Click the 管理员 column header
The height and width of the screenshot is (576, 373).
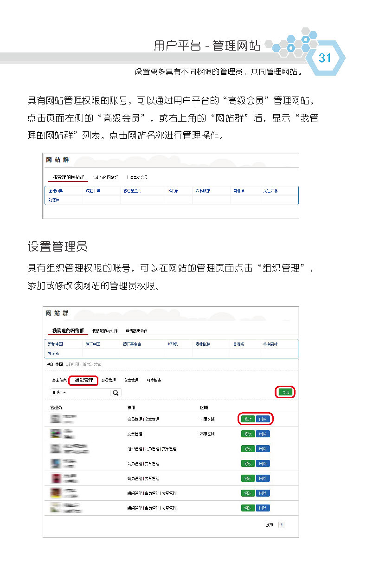tap(55, 407)
